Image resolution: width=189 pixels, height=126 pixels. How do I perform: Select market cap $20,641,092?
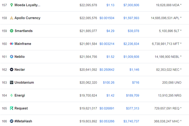tap(88, 70)
